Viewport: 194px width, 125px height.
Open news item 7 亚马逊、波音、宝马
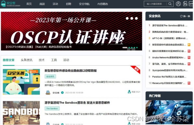[169, 64]
